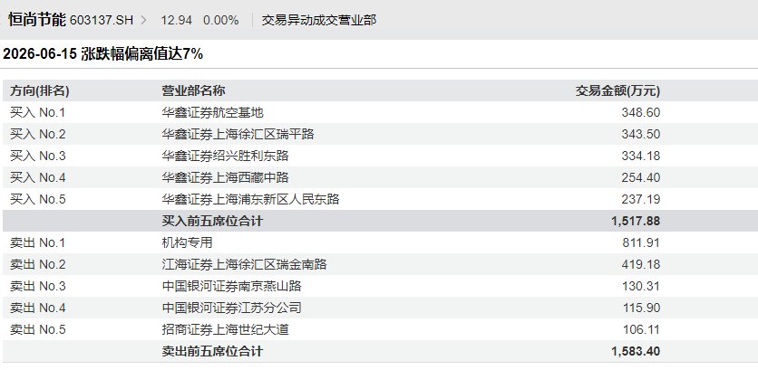758x370 pixels.
Task: Click the heading 2026-06-15 涨跌幅偏离值达7%
Action: tap(103, 54)
